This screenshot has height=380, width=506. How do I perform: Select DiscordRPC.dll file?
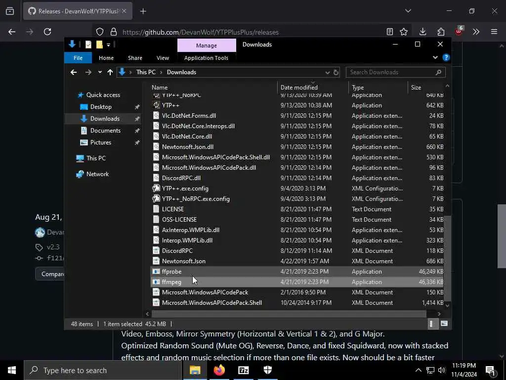[x=297, y=178]
